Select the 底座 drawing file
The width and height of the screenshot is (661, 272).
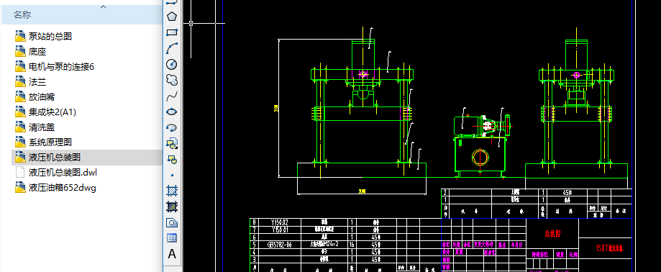(30, 51)
